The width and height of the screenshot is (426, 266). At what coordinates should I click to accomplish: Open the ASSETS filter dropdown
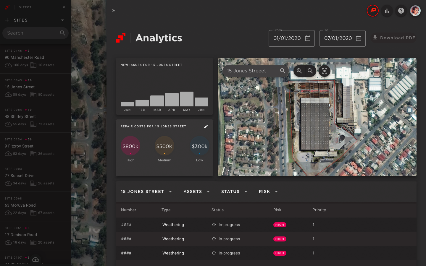coord(197,192)
